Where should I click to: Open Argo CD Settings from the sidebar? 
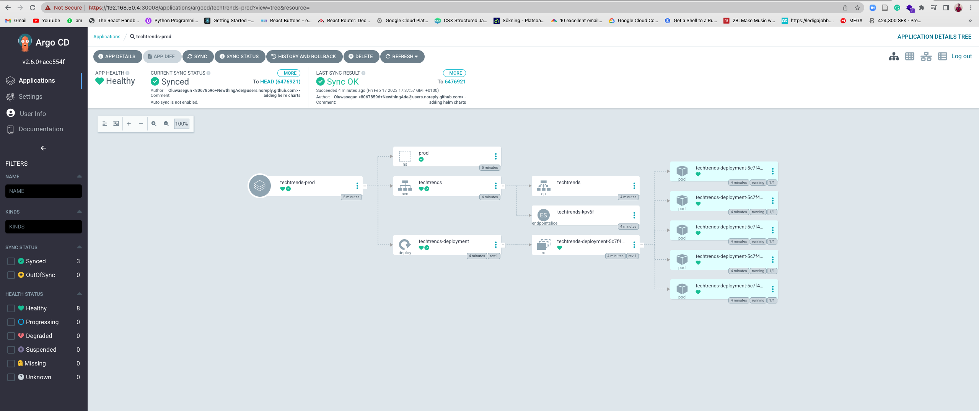coord(30,96)
